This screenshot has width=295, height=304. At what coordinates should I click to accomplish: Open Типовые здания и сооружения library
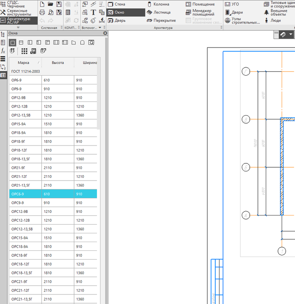tap(279, 4)
